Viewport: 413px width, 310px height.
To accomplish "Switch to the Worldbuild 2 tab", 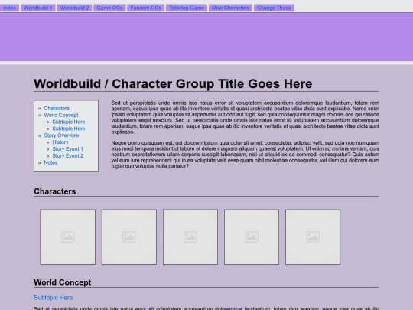I will (x=74, y=8).
